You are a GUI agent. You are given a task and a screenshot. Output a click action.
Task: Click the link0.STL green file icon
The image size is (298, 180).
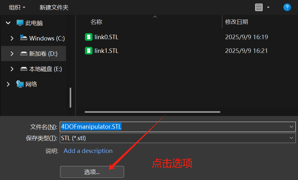tap(88, 37)
